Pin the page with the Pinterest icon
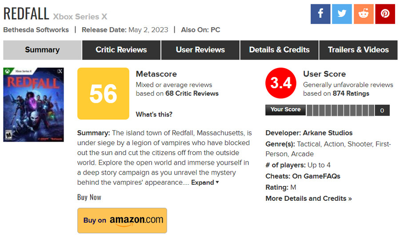The image size is (400, 235). coord(385,14)
